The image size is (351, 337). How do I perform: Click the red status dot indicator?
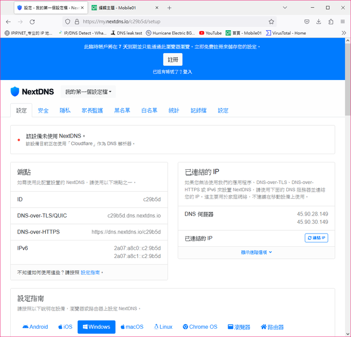pos(19,140)
